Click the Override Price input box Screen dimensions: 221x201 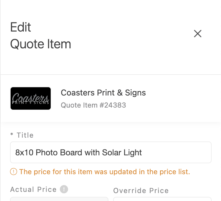click(162, 199)
